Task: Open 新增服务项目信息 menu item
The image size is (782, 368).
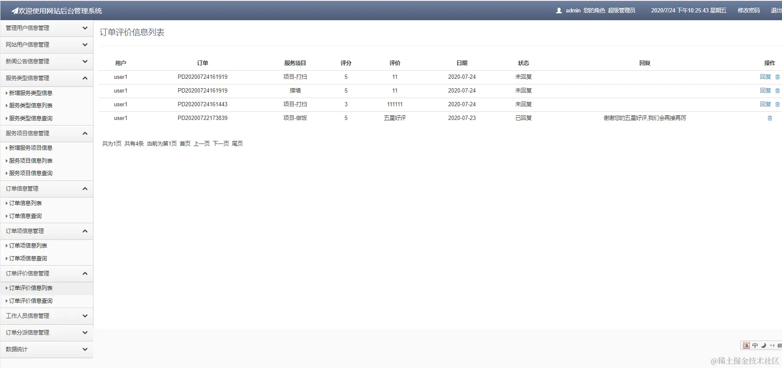Action: tap(30, 148)
